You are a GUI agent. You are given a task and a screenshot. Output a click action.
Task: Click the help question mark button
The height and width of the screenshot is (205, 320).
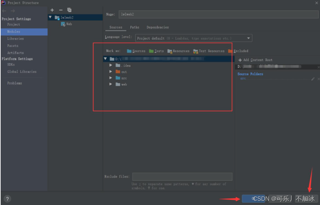pos(7,199)
